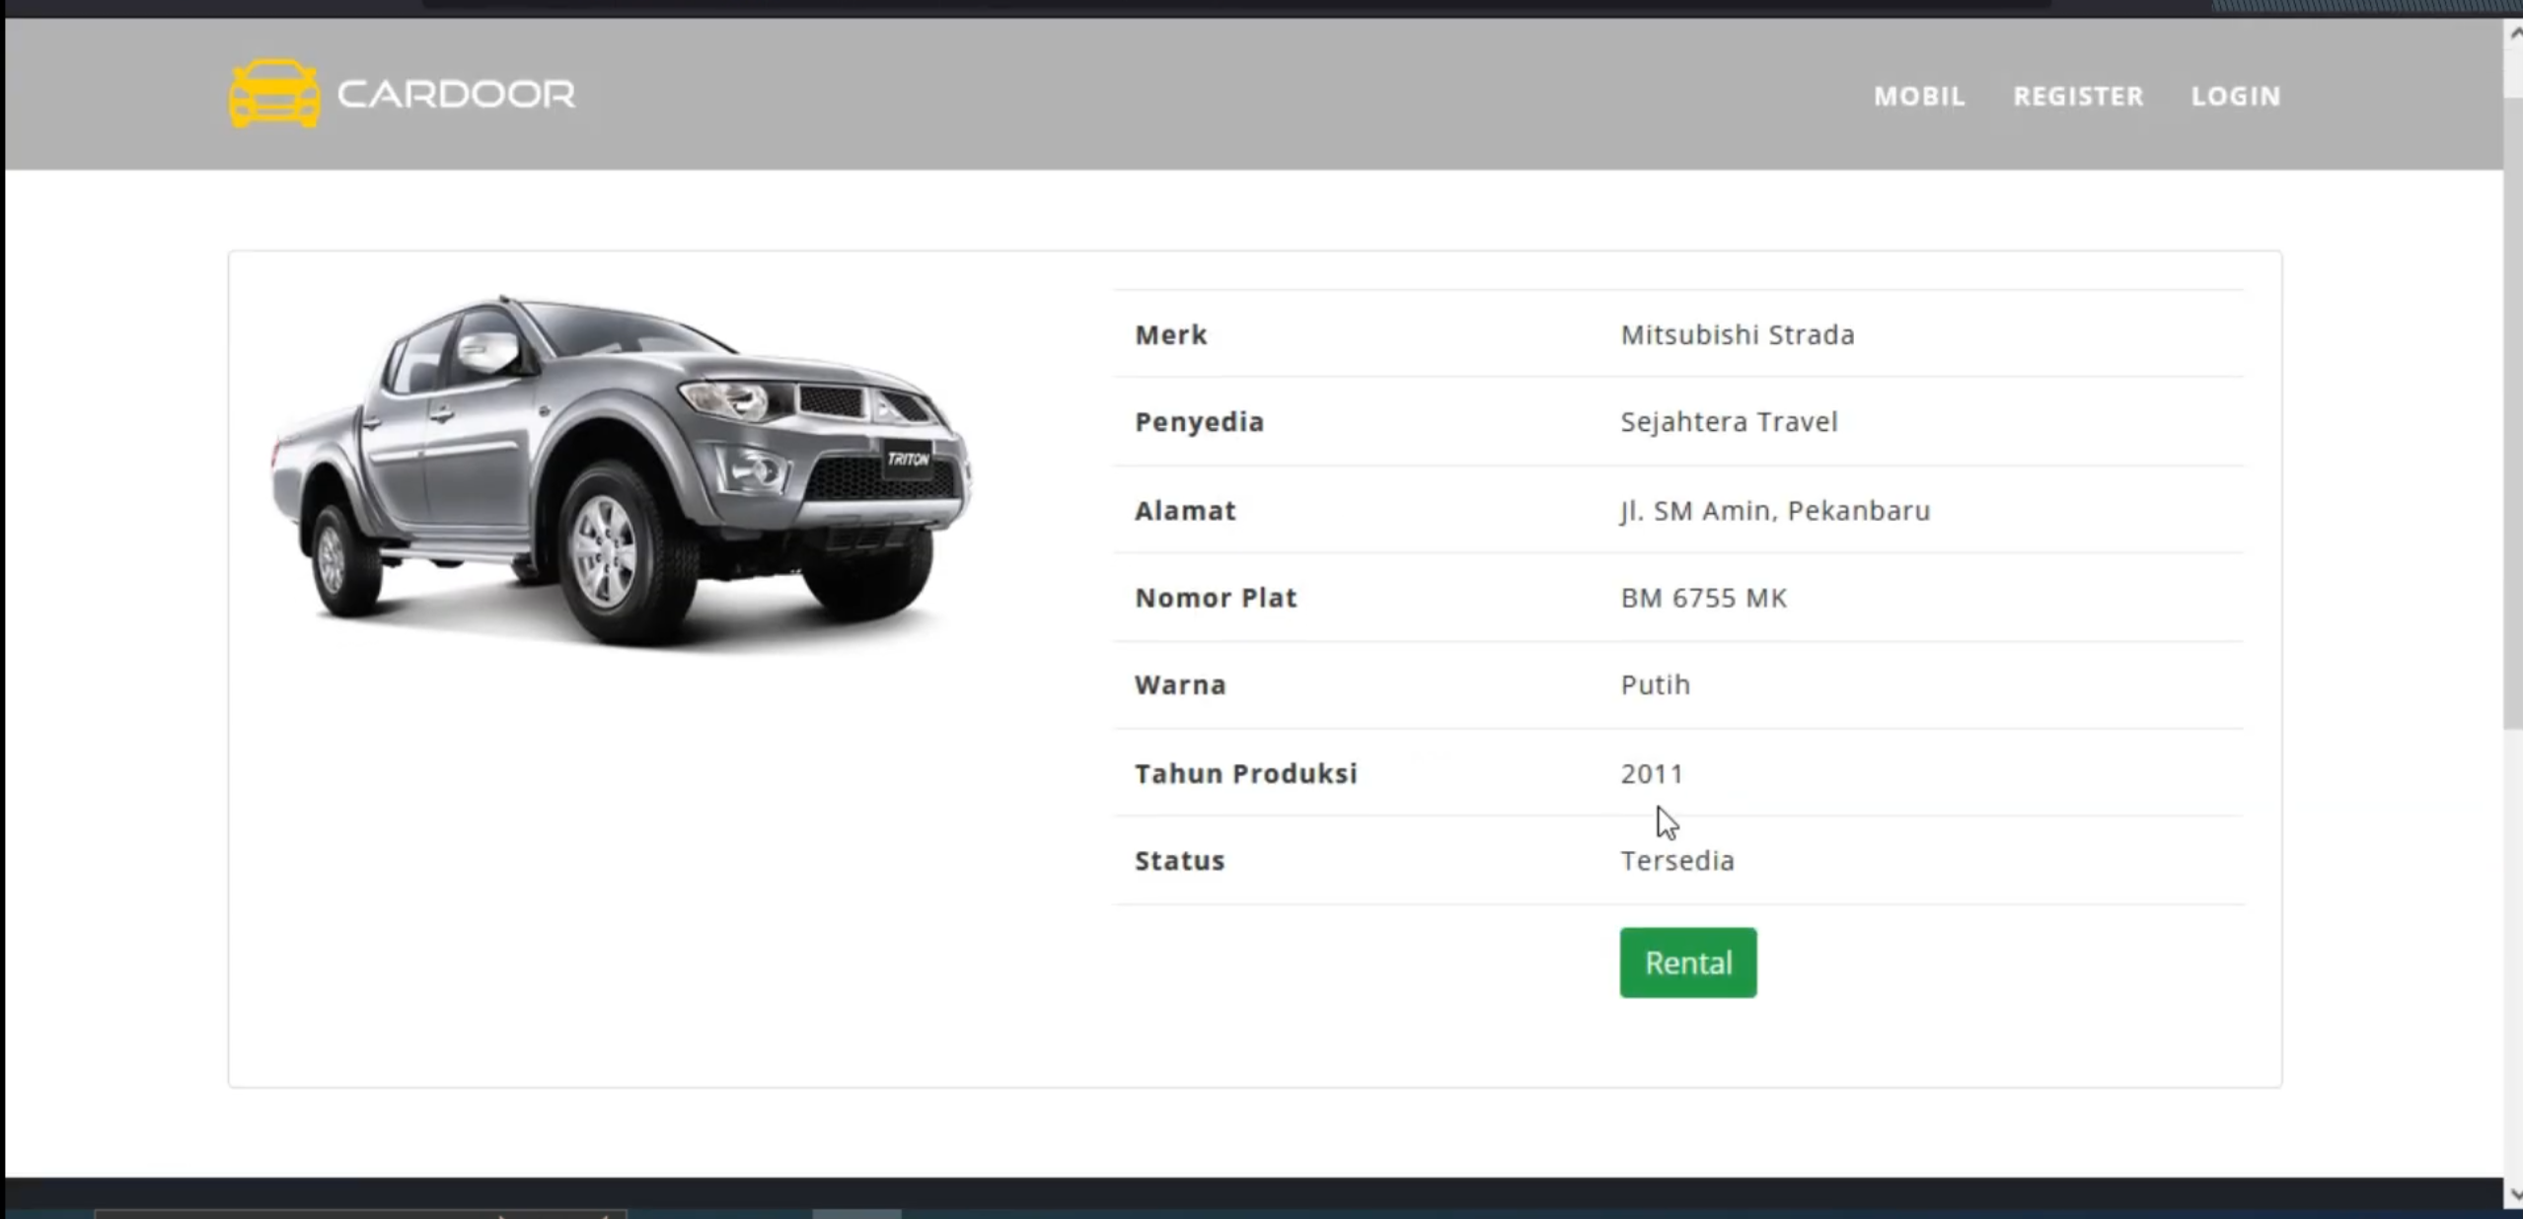Click the 'Penyedia' row label

point(1199,422)
